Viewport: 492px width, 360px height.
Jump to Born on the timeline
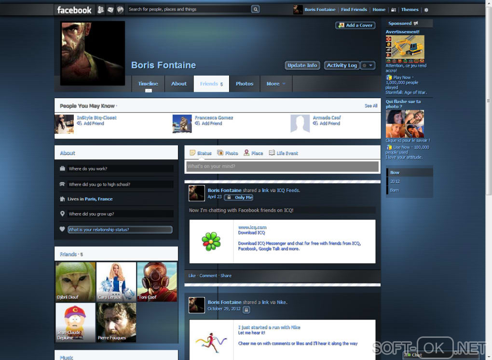pos(395,190)
